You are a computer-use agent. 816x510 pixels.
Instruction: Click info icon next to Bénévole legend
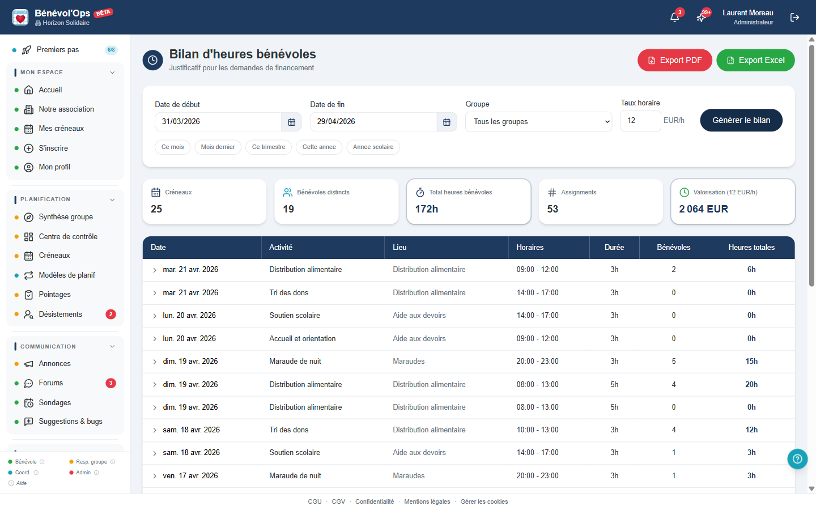point(42,462)
